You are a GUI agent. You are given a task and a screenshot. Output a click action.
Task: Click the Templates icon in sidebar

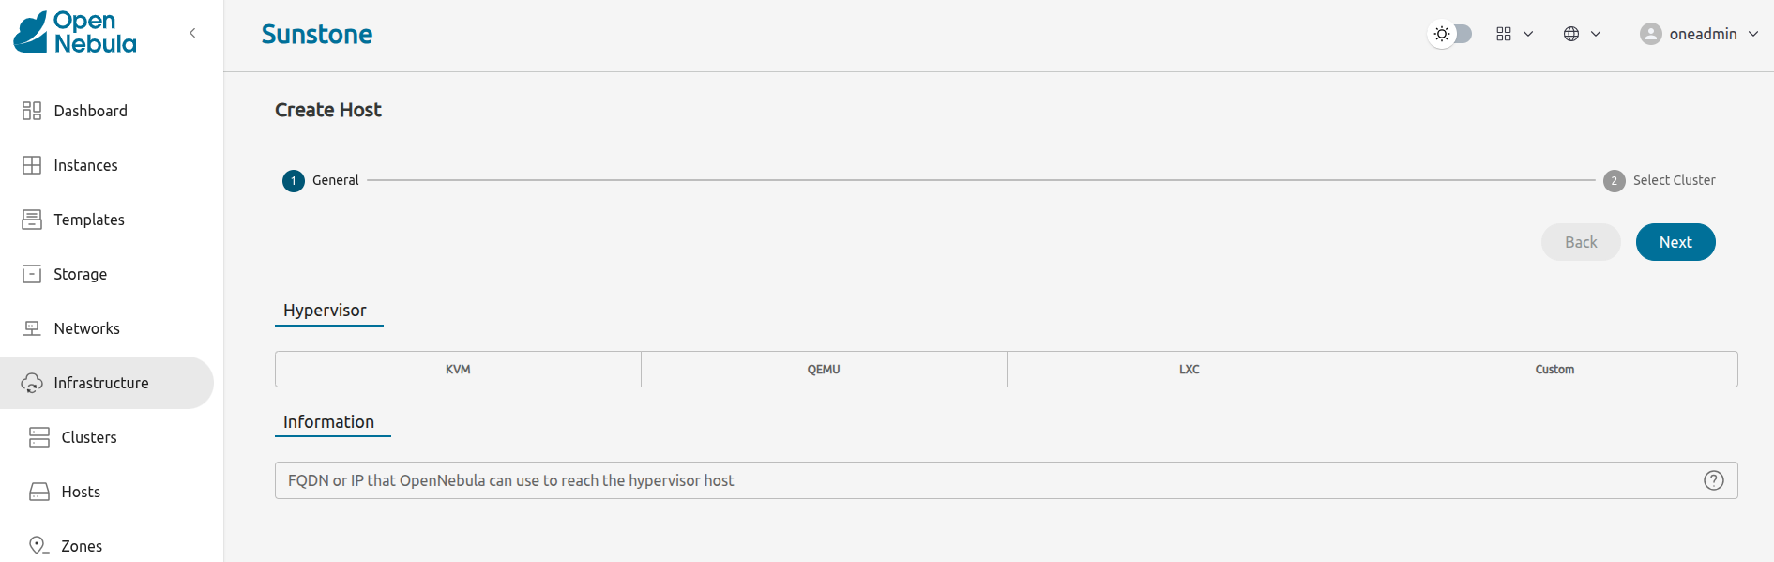(x=32, y=220)
